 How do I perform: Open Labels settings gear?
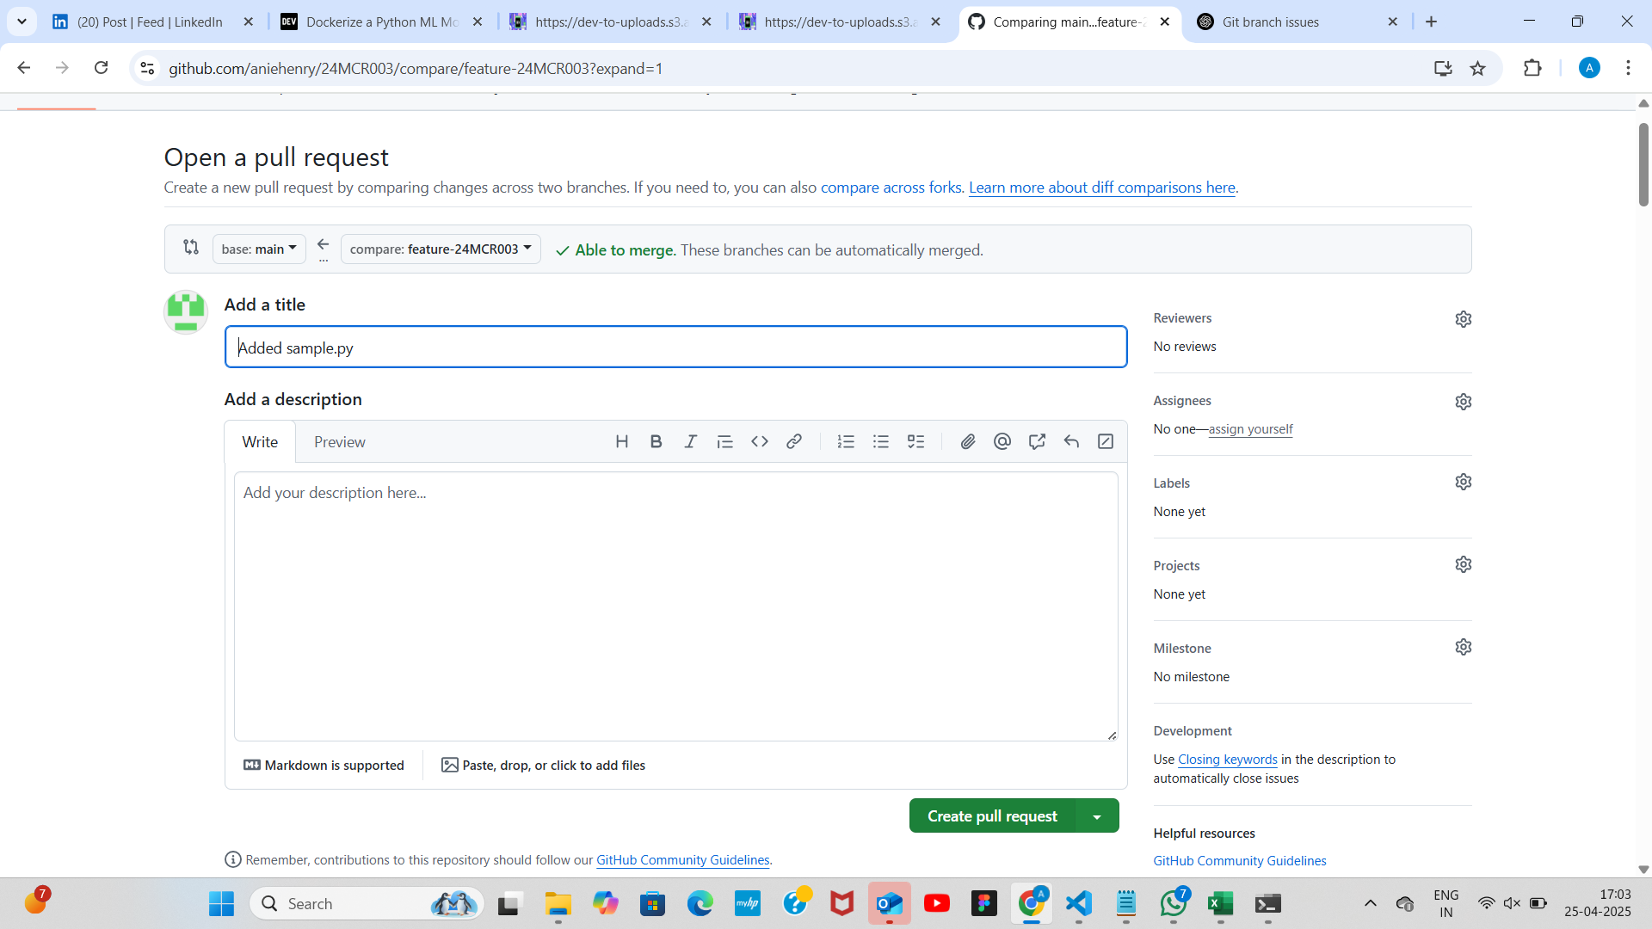pos(1463,482)
